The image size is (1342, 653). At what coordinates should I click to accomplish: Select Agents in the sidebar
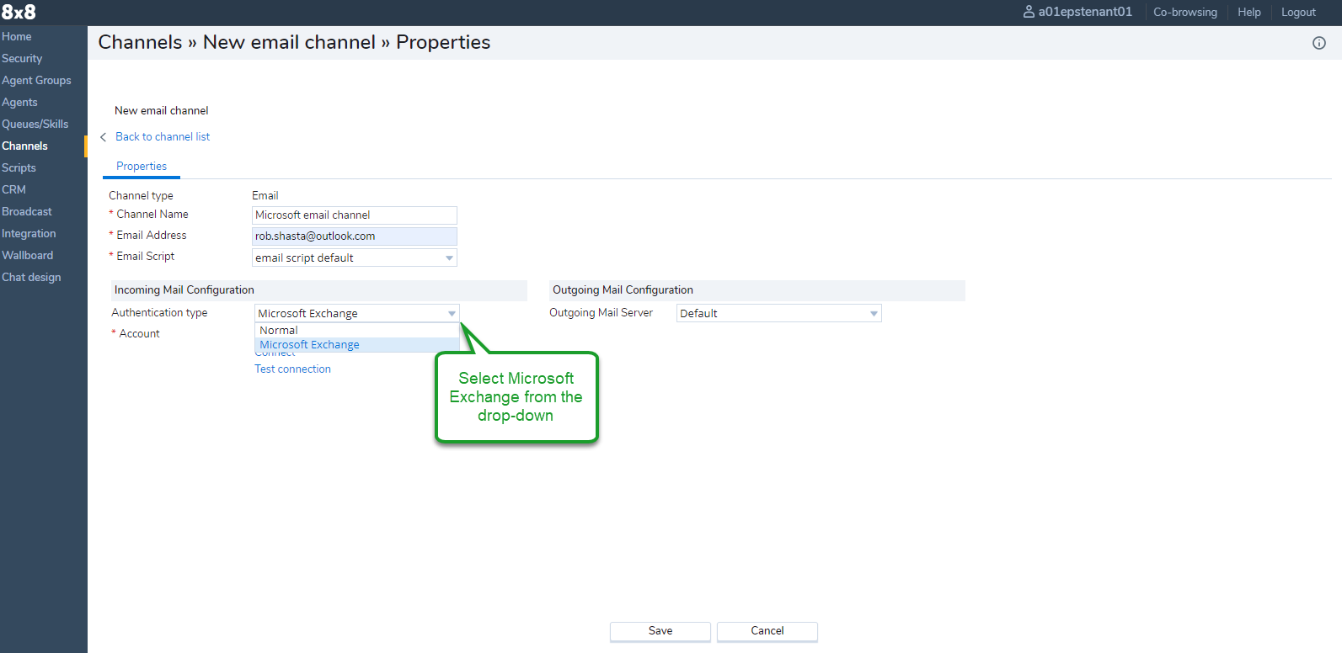[x=19, y=103]
